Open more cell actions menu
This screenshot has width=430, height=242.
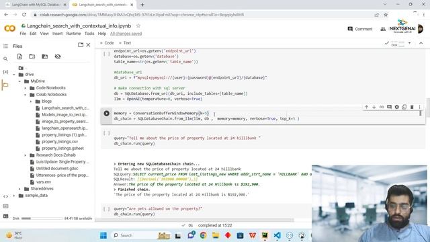point(419,107)
